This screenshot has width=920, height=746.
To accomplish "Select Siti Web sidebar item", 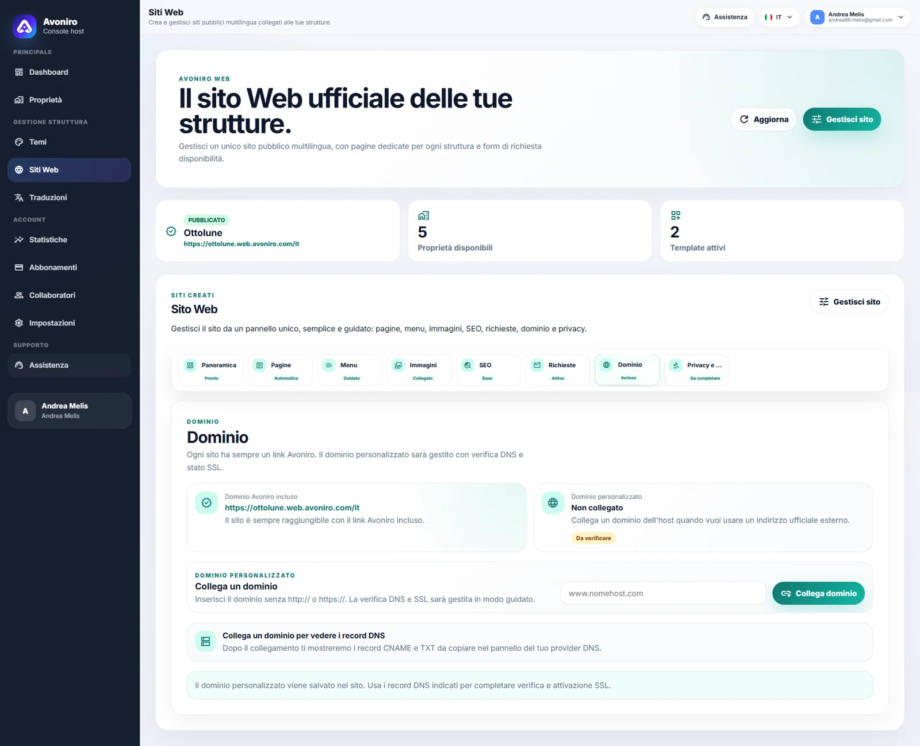I will tap(69, 170).
